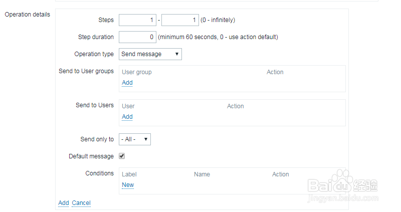Viewport: 401px width, 212px height.
Task: Click the Name column header in Conditions
Action: (202, 174)
